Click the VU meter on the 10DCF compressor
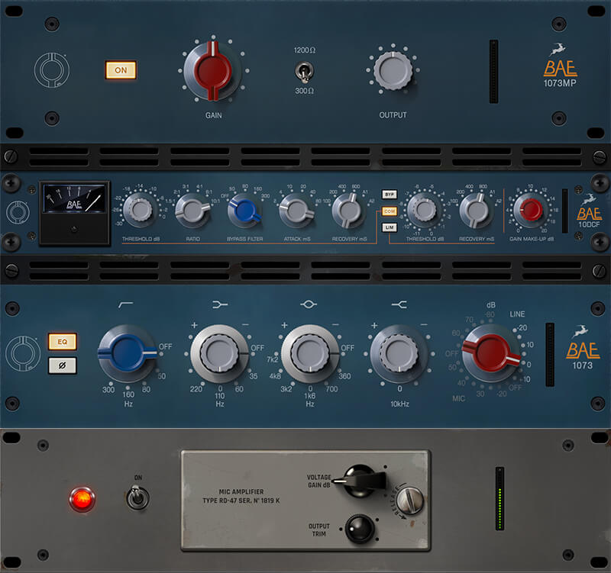The image size is (611, 573). [x=74, y=214]
